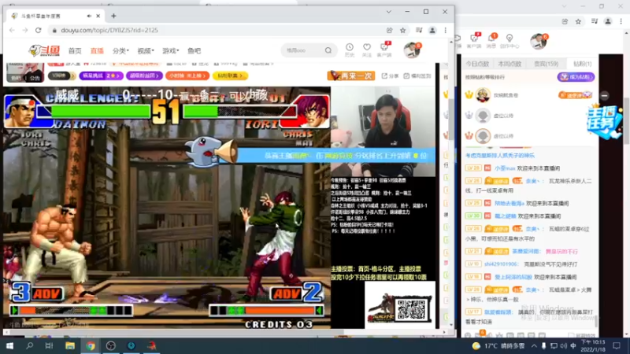The width and height of the screenshot is (630, 354).
Task: Open Windows notification center icon
Action: tap(617, 346)
